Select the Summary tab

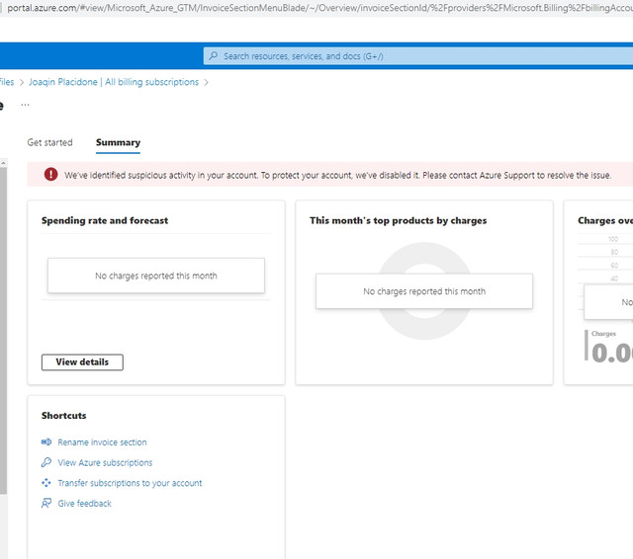click(118, 142)
